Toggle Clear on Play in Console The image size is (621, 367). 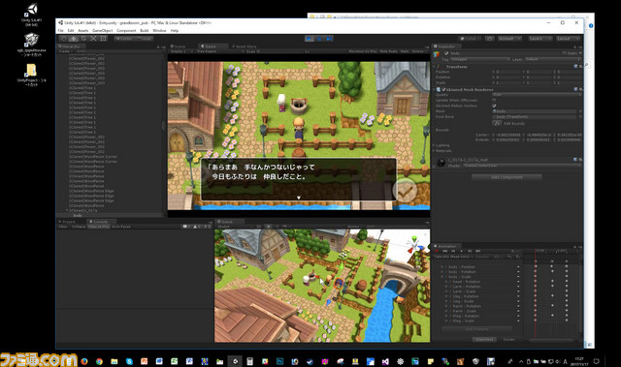pos(99,227)
